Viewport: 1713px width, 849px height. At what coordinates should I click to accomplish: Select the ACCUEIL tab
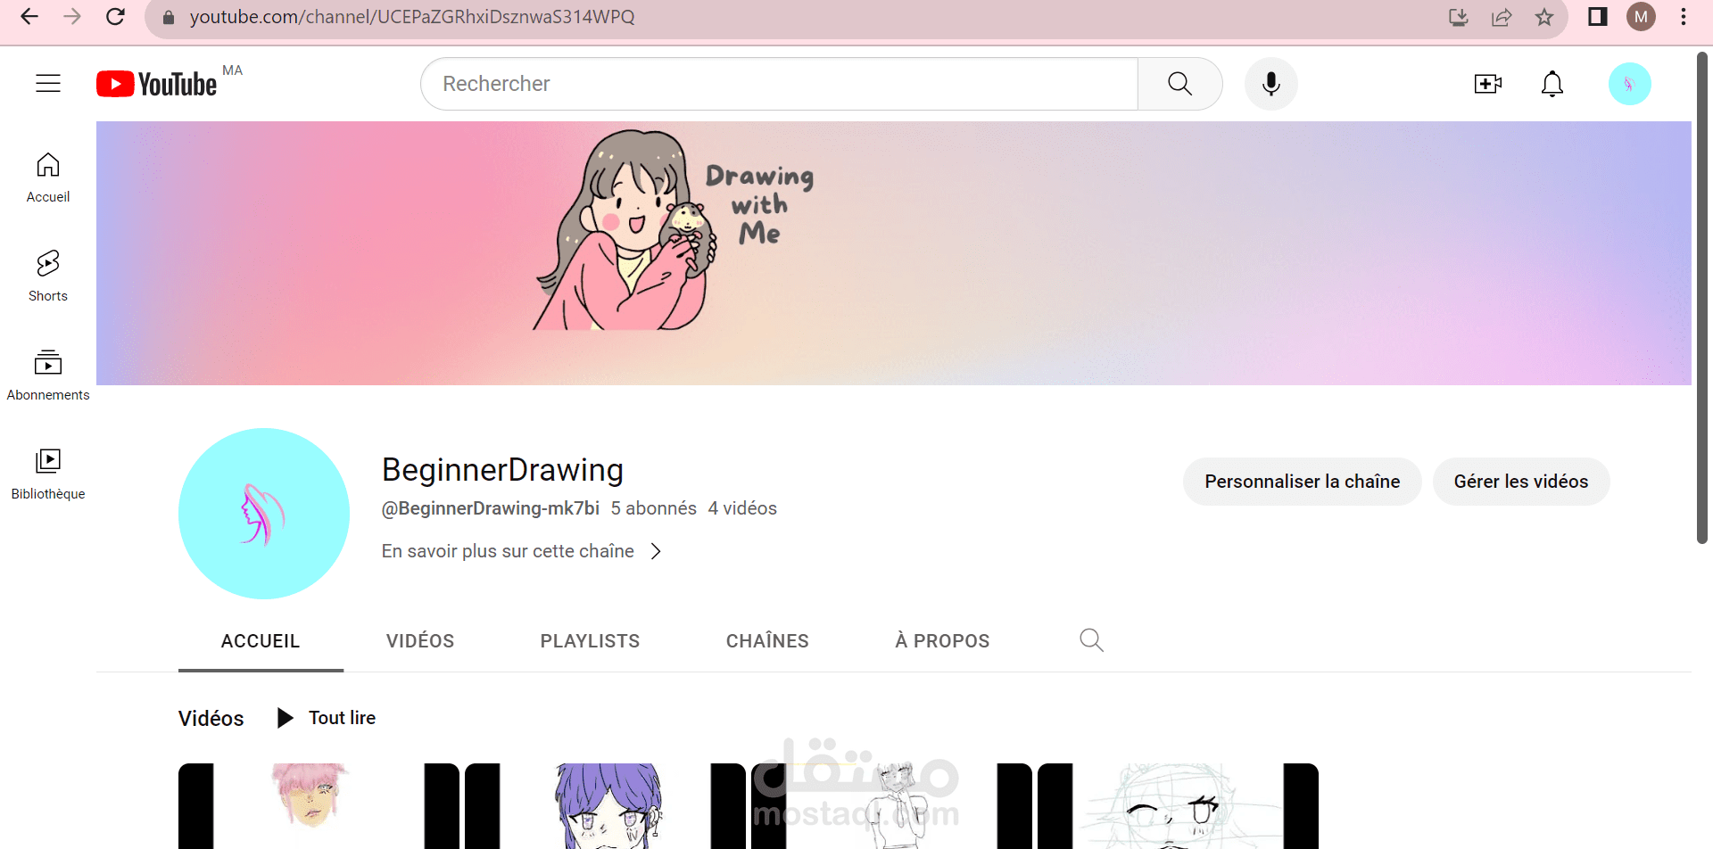(261, 640)
